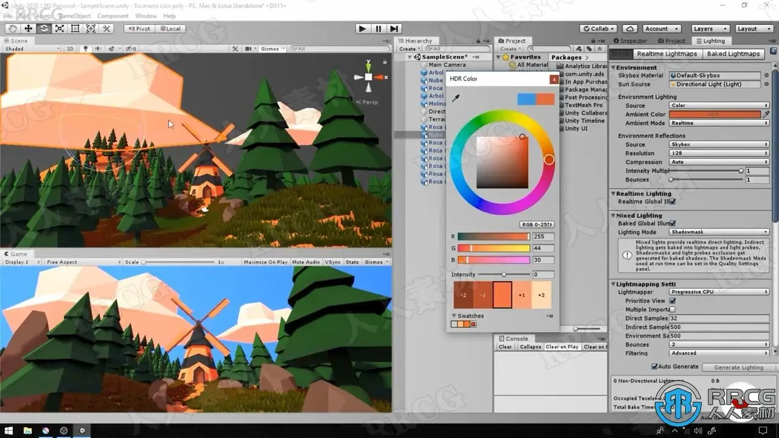Open the Window menu
Screen dimensions: 779x438
[145, 16]
